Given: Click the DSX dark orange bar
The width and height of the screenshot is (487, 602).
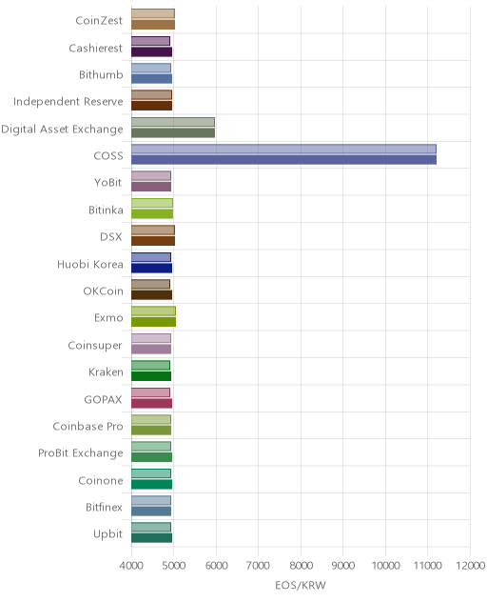Looking at the screenshot, I should (x=153, y=241).
